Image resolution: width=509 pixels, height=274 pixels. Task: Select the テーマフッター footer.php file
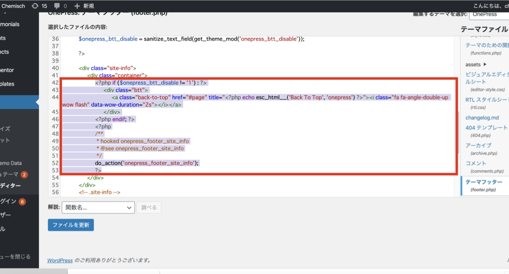point(484,186)
